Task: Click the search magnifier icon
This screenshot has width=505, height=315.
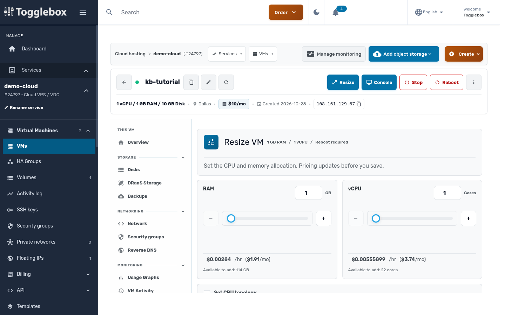Action: pos(109,12)
